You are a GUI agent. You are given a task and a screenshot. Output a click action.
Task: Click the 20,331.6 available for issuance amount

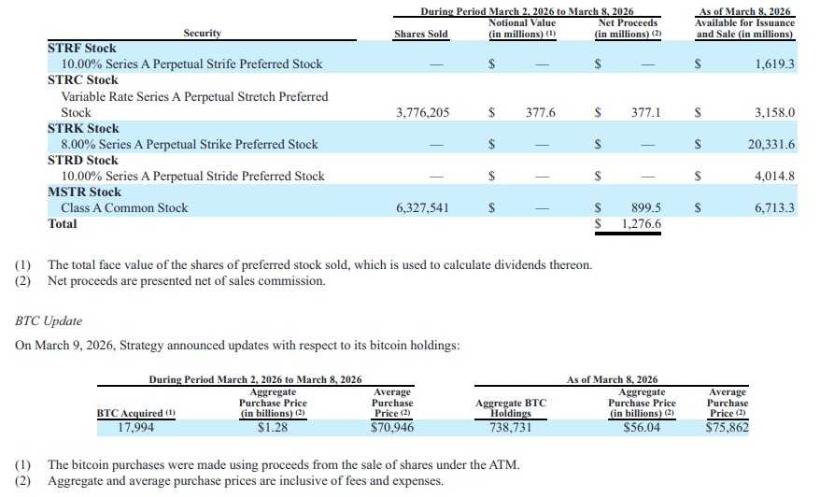click(771, 144)
